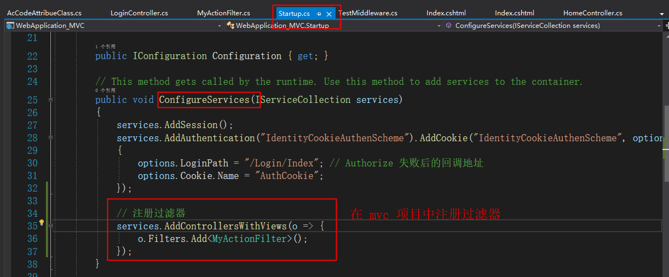Open the Index.cshtml tab next to TestMiddleware.cs
Screen dimensions: 669x277
446,13
